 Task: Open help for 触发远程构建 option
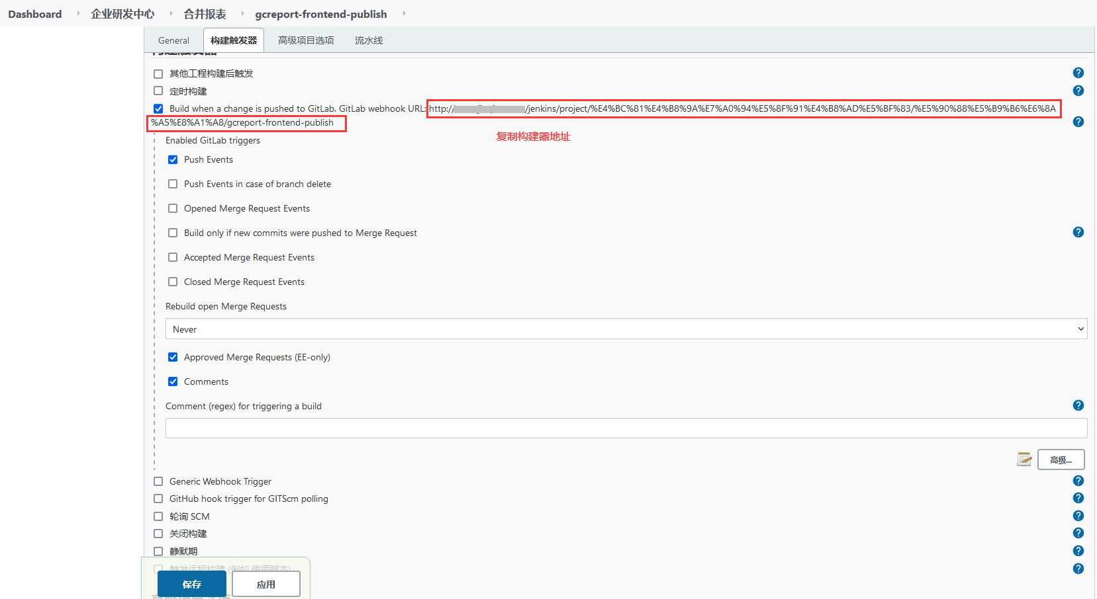coord(1078,569)
